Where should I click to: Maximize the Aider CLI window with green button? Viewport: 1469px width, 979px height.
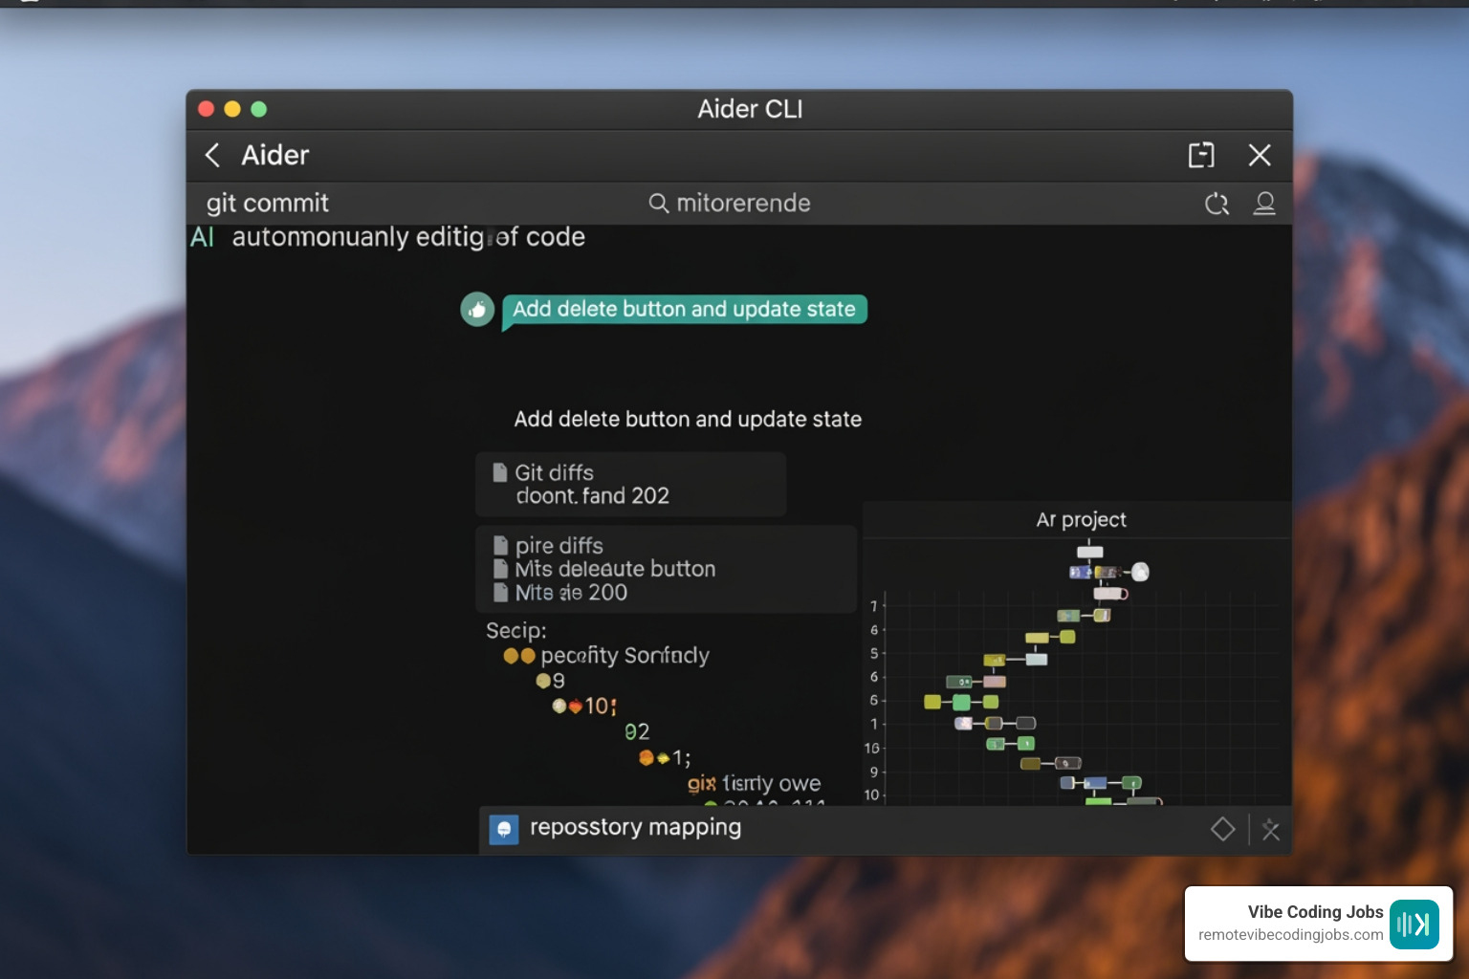tap(259, 109)
